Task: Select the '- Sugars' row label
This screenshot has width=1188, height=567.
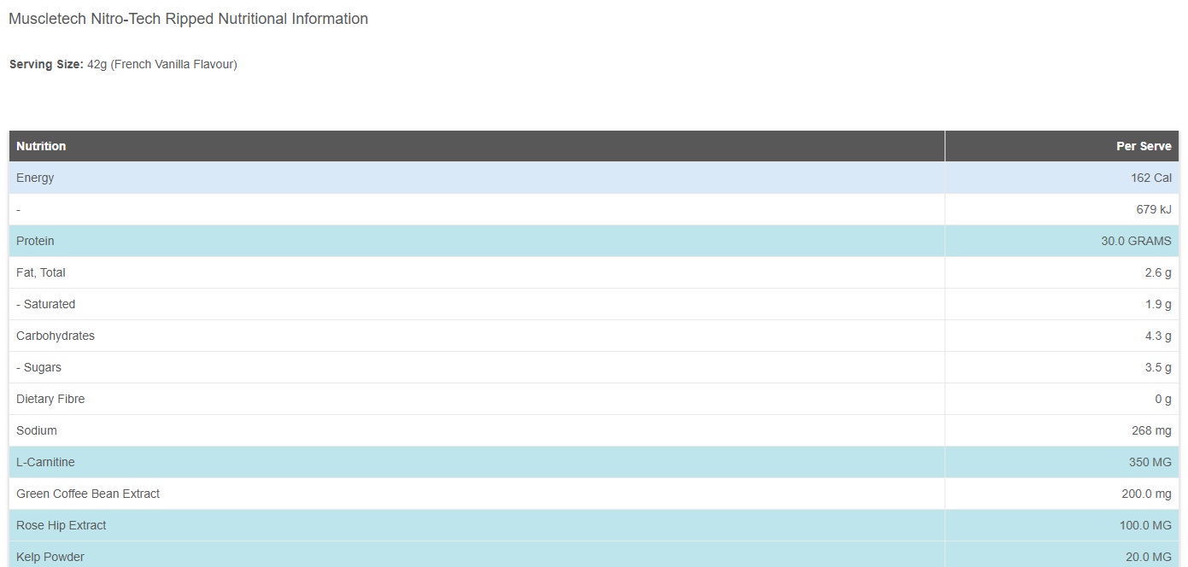Action: 39,367
